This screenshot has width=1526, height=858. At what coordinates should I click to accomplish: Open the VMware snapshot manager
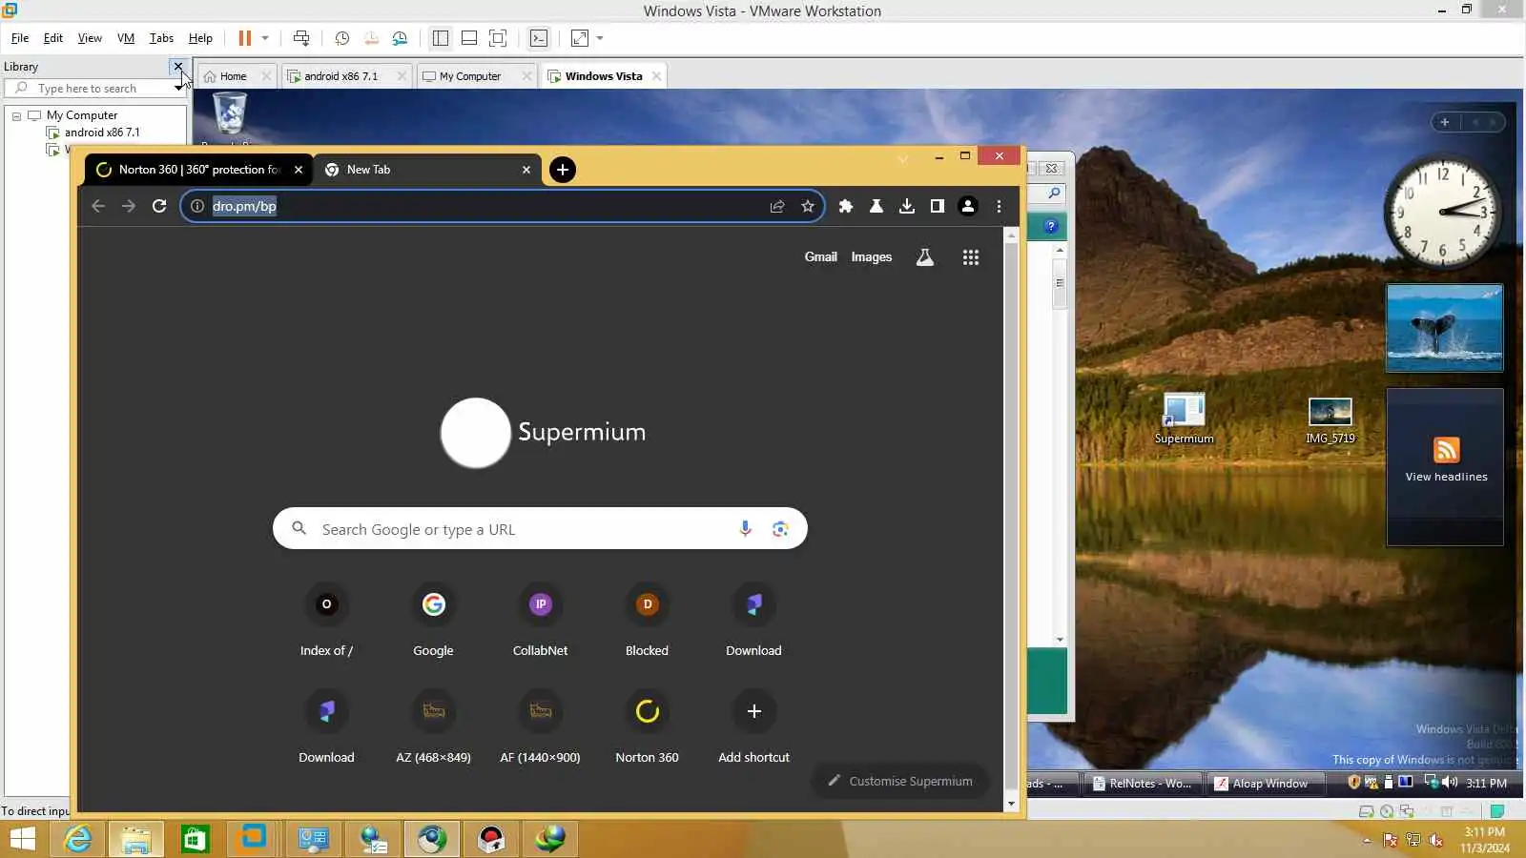point(400,38)
